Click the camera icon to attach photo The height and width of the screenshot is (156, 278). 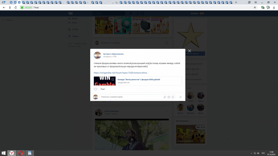click(169, 97)
